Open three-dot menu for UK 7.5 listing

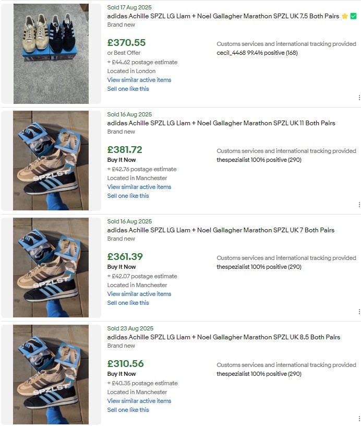(x=359, y=98)
